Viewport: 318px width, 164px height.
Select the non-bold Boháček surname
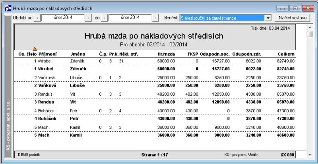pos(47,111)
